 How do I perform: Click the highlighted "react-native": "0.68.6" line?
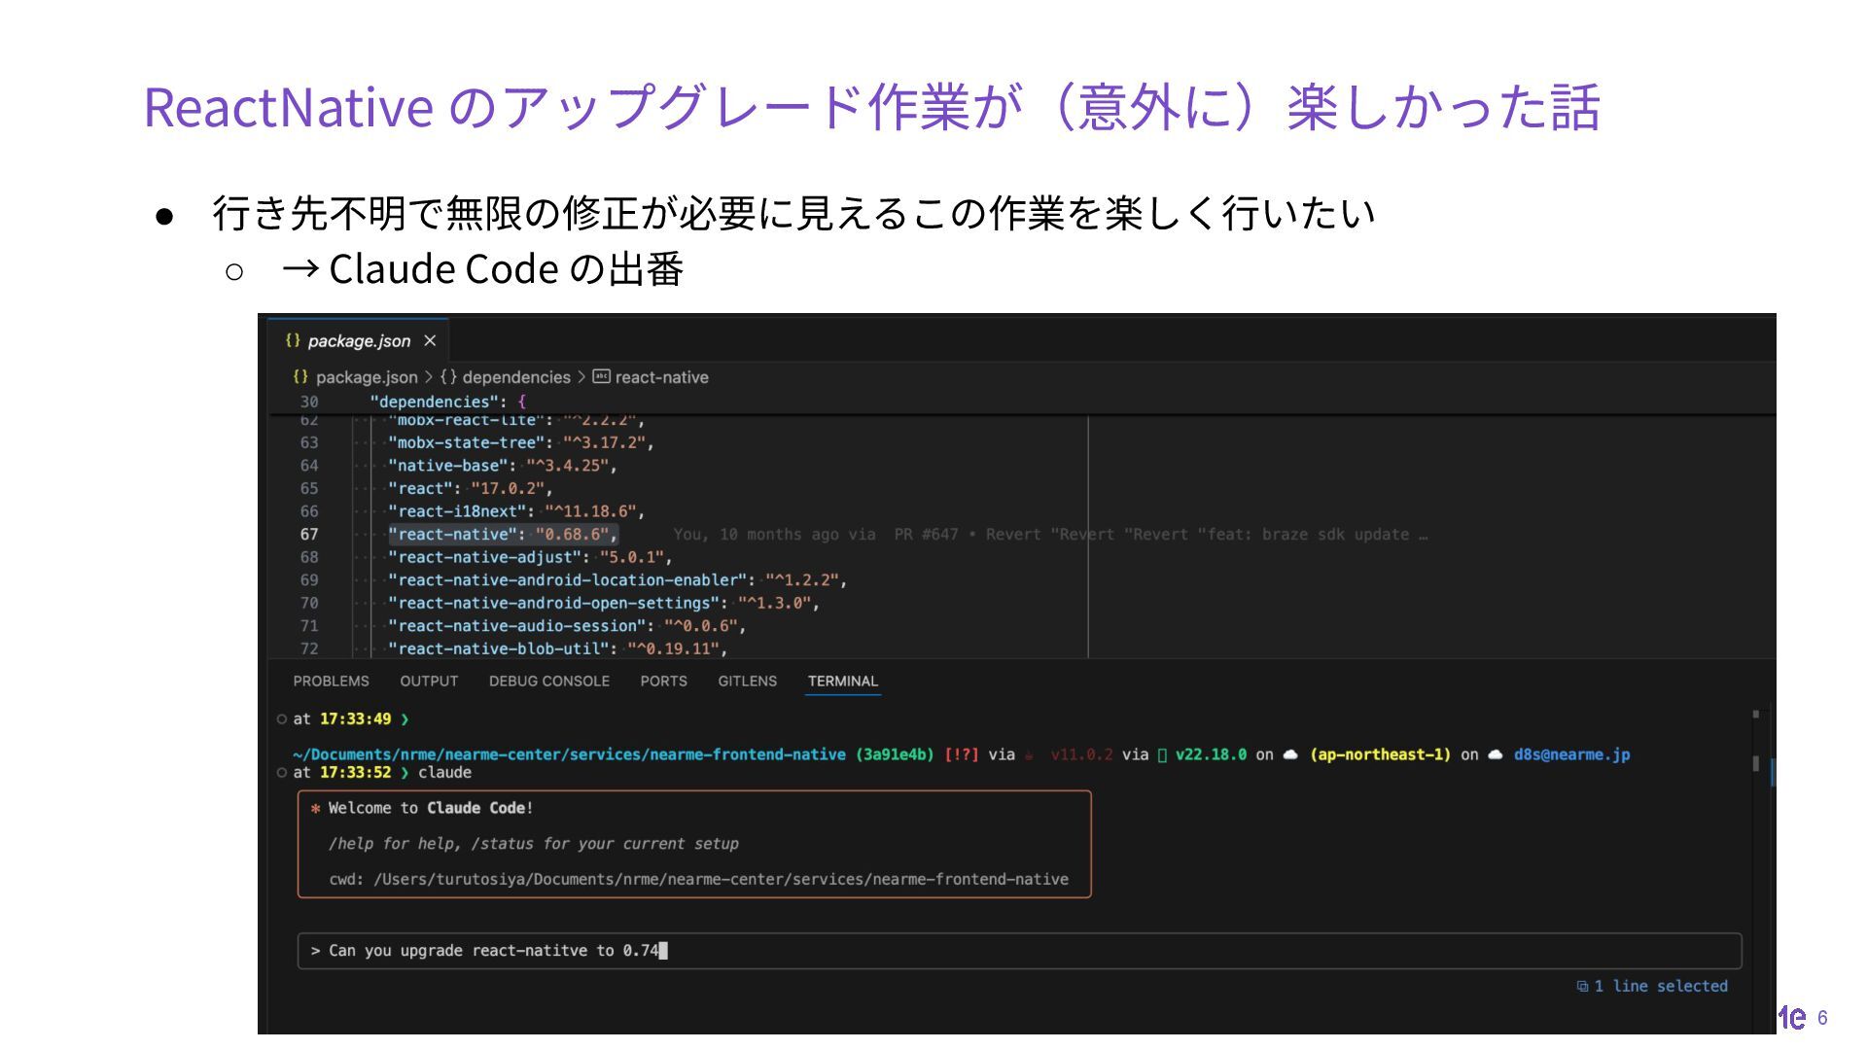(503, 535)
